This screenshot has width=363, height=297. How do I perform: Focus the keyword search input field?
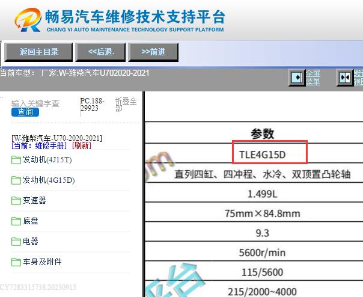tap(35, 103)
